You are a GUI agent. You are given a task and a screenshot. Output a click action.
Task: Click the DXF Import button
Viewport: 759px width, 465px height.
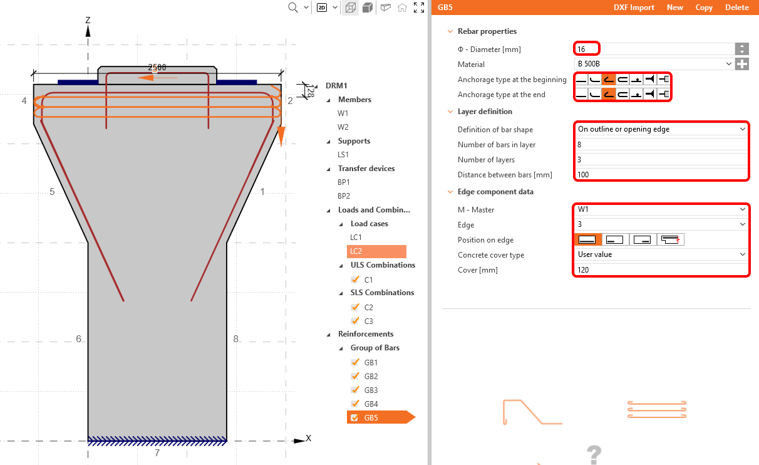pos(634,8)
